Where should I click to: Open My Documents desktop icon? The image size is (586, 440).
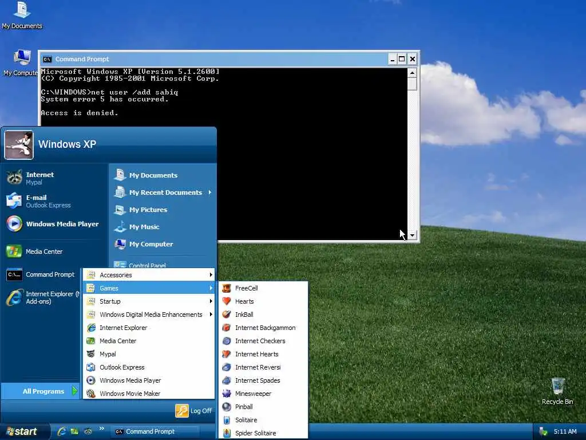(x=22, y=15)
